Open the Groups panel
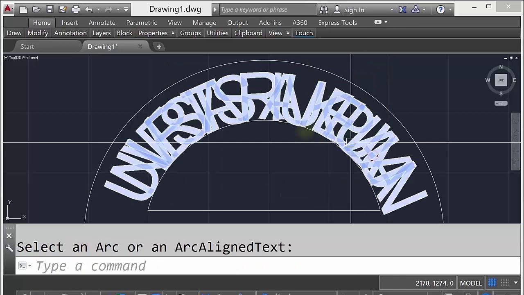 point(190,33)
